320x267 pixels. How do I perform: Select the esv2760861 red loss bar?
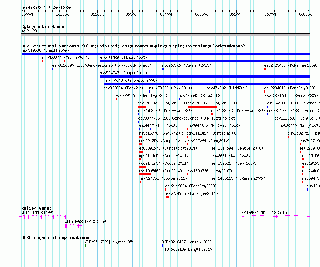coord(202,107)
